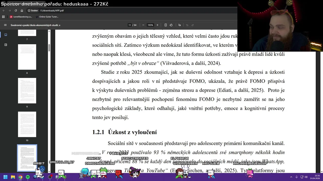
Task: Open File Explorer from the taskbar
Action: pyautogui.click(x=13, y=177)
